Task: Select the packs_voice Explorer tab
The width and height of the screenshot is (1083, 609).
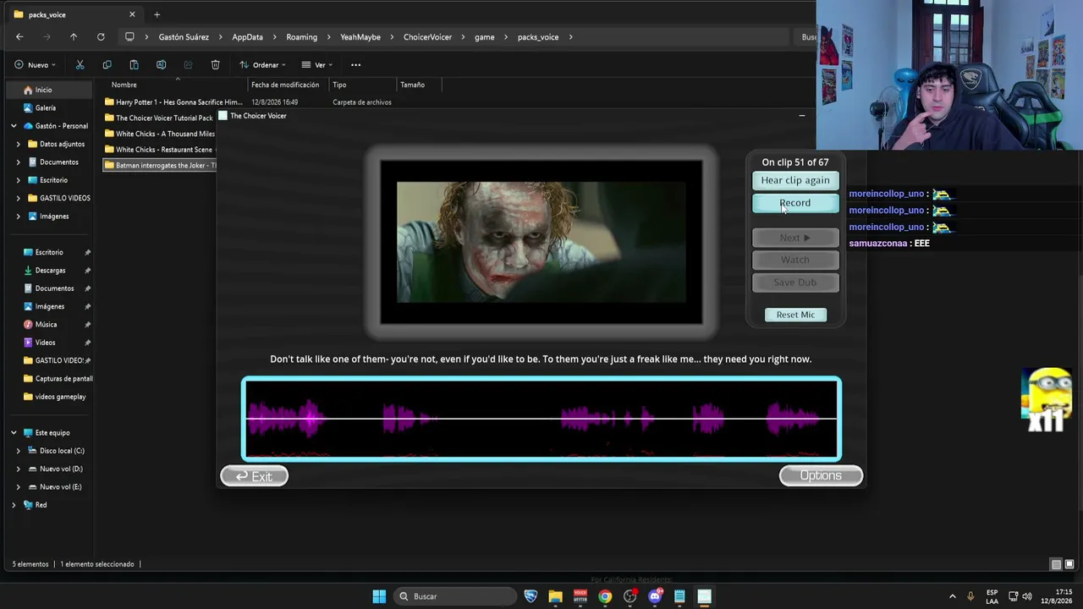Action: tap(74, 14)
